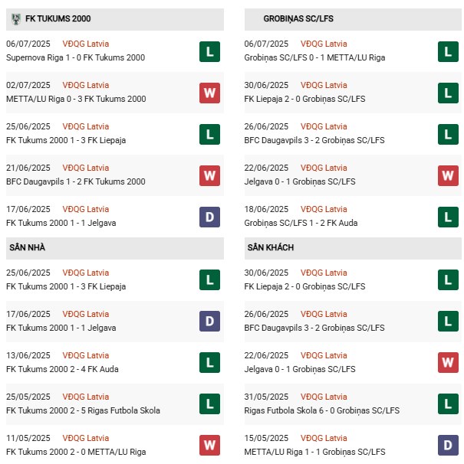Select the SÂN KHÁCH section header
464x464 pixels.
[271, 248]
